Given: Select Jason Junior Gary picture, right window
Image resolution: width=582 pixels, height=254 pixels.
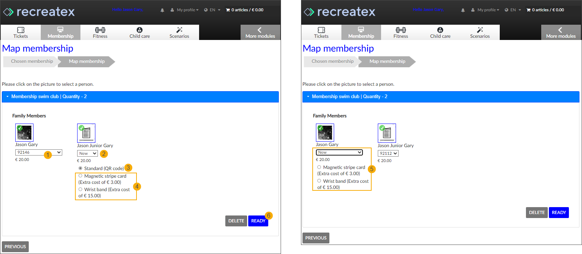Looking at the screenshot, I should (x=387, y=133).
